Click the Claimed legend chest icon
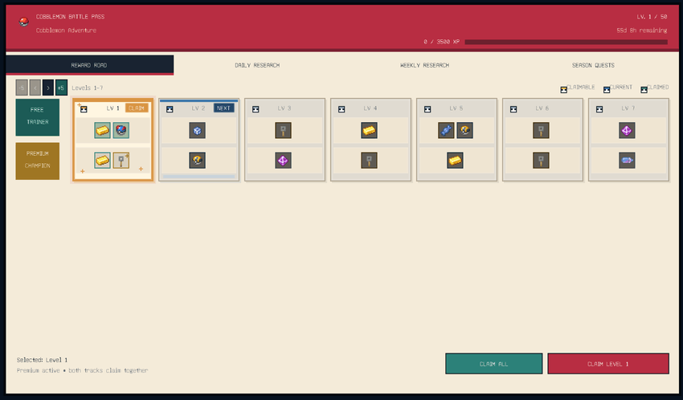The height and width of the screenshot is (400, 683). point(644,90)
